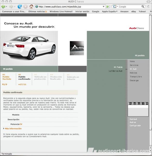The height and width of the screenshot is (156, 152).
Task: Show more bookmarks with the chevron
Action: click(x=151, y=11)
